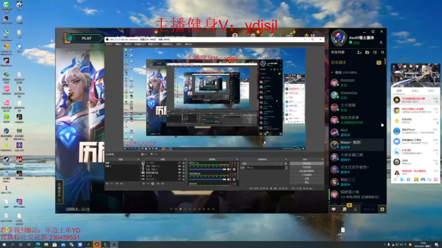This screenshot has width=442, height=248.
Task: Toggle visibility eye of 文本 (GDI+) 2 source
Action: (x=180, y=166)
